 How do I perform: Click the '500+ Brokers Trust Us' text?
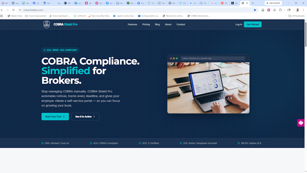pyautogui.click(x=57, y=143)
